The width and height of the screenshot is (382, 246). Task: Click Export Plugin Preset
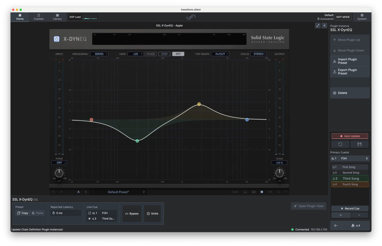350,72
